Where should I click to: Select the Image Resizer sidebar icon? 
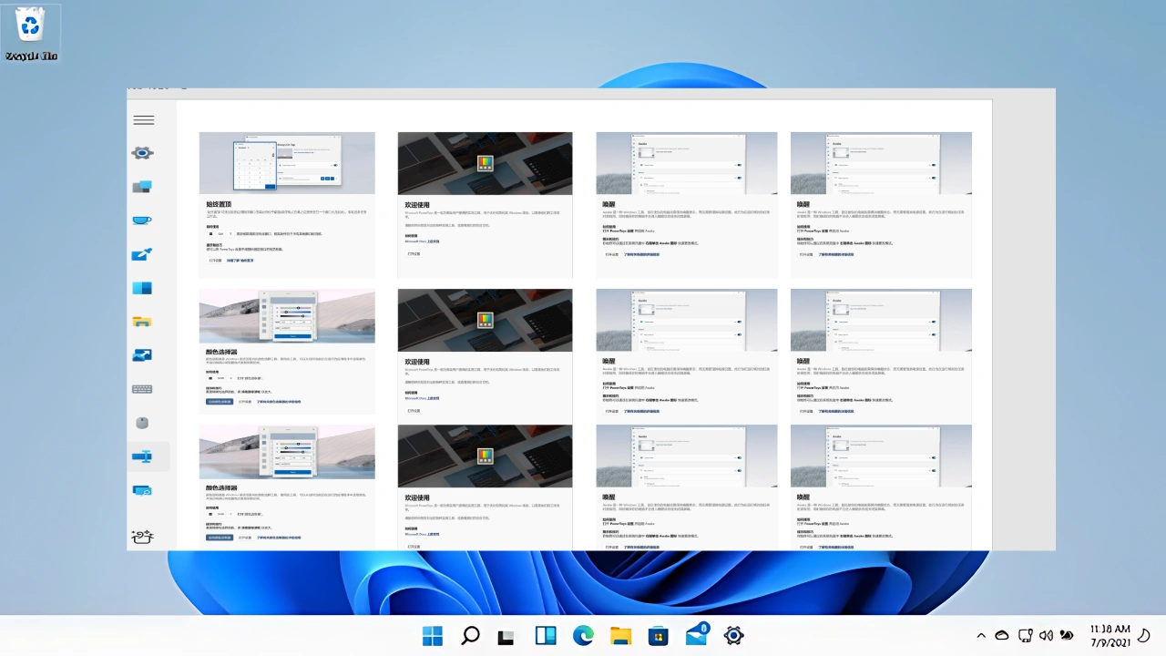click(x=142, y=355)
